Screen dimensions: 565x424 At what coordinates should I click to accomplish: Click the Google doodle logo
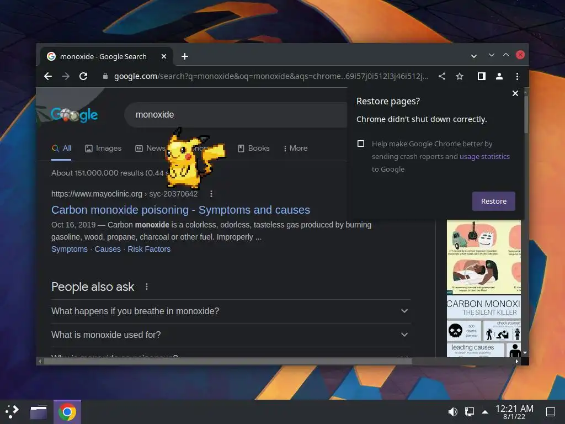click(74, 115)
